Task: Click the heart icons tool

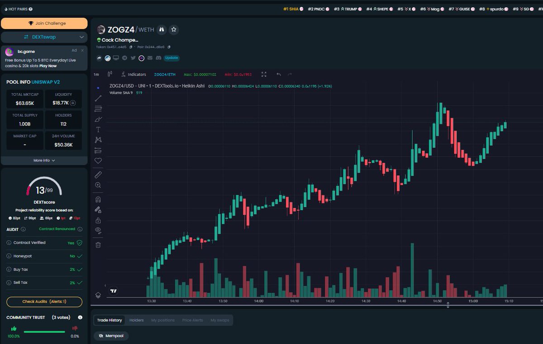Action: [x=98, y=161]
